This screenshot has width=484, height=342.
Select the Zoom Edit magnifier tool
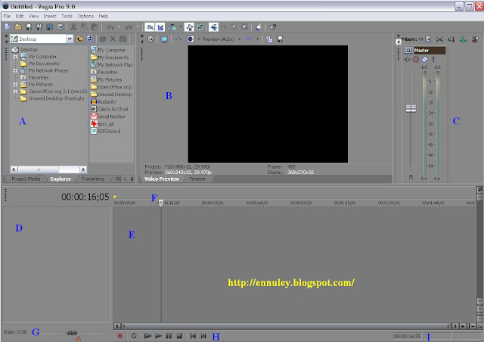click(x=244, y=27)
